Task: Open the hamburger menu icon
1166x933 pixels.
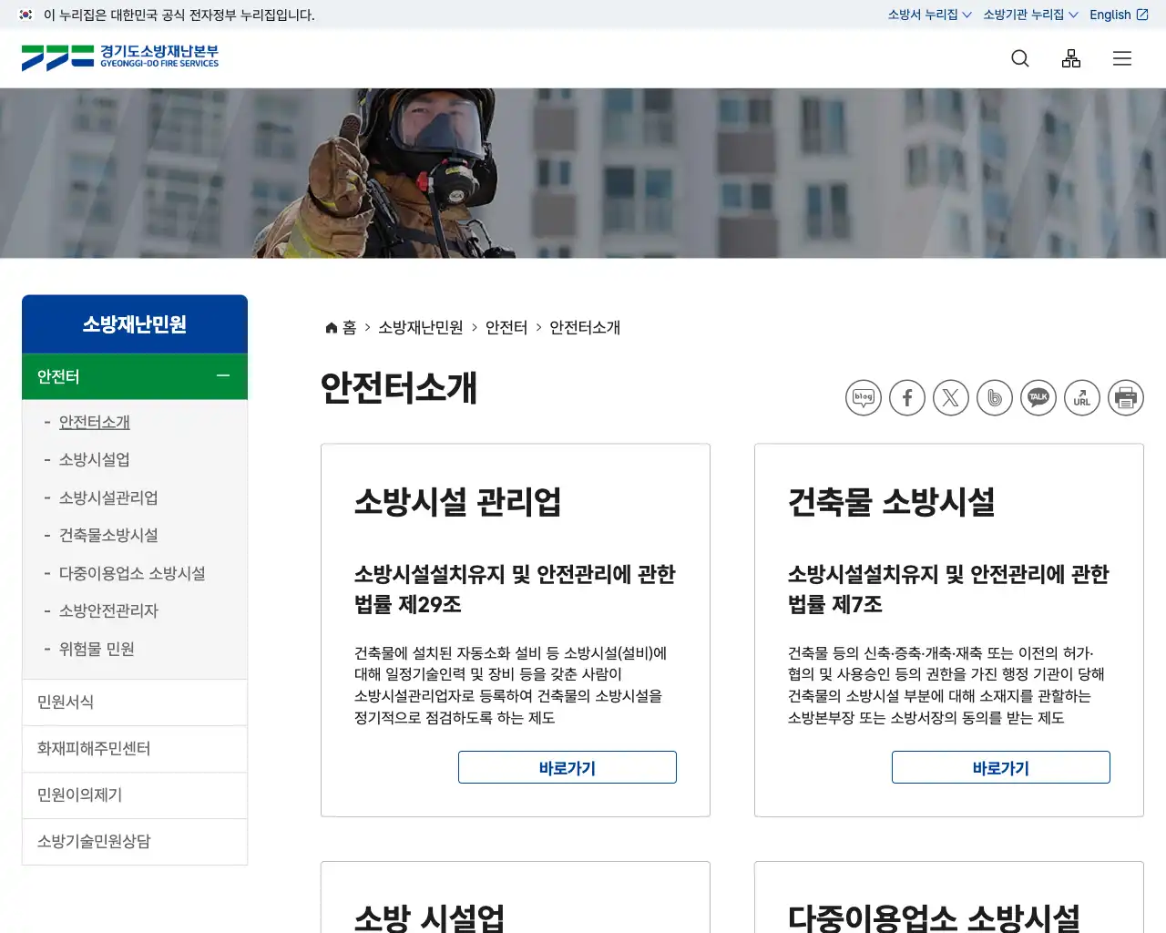Action: tap(1122, 58)
